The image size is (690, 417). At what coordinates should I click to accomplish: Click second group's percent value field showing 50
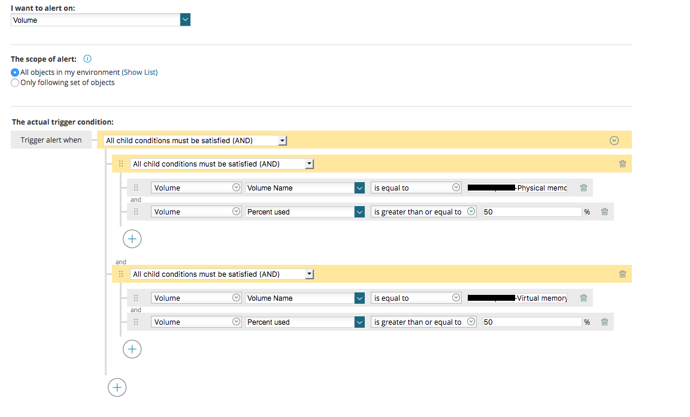(x=532, y=322)
